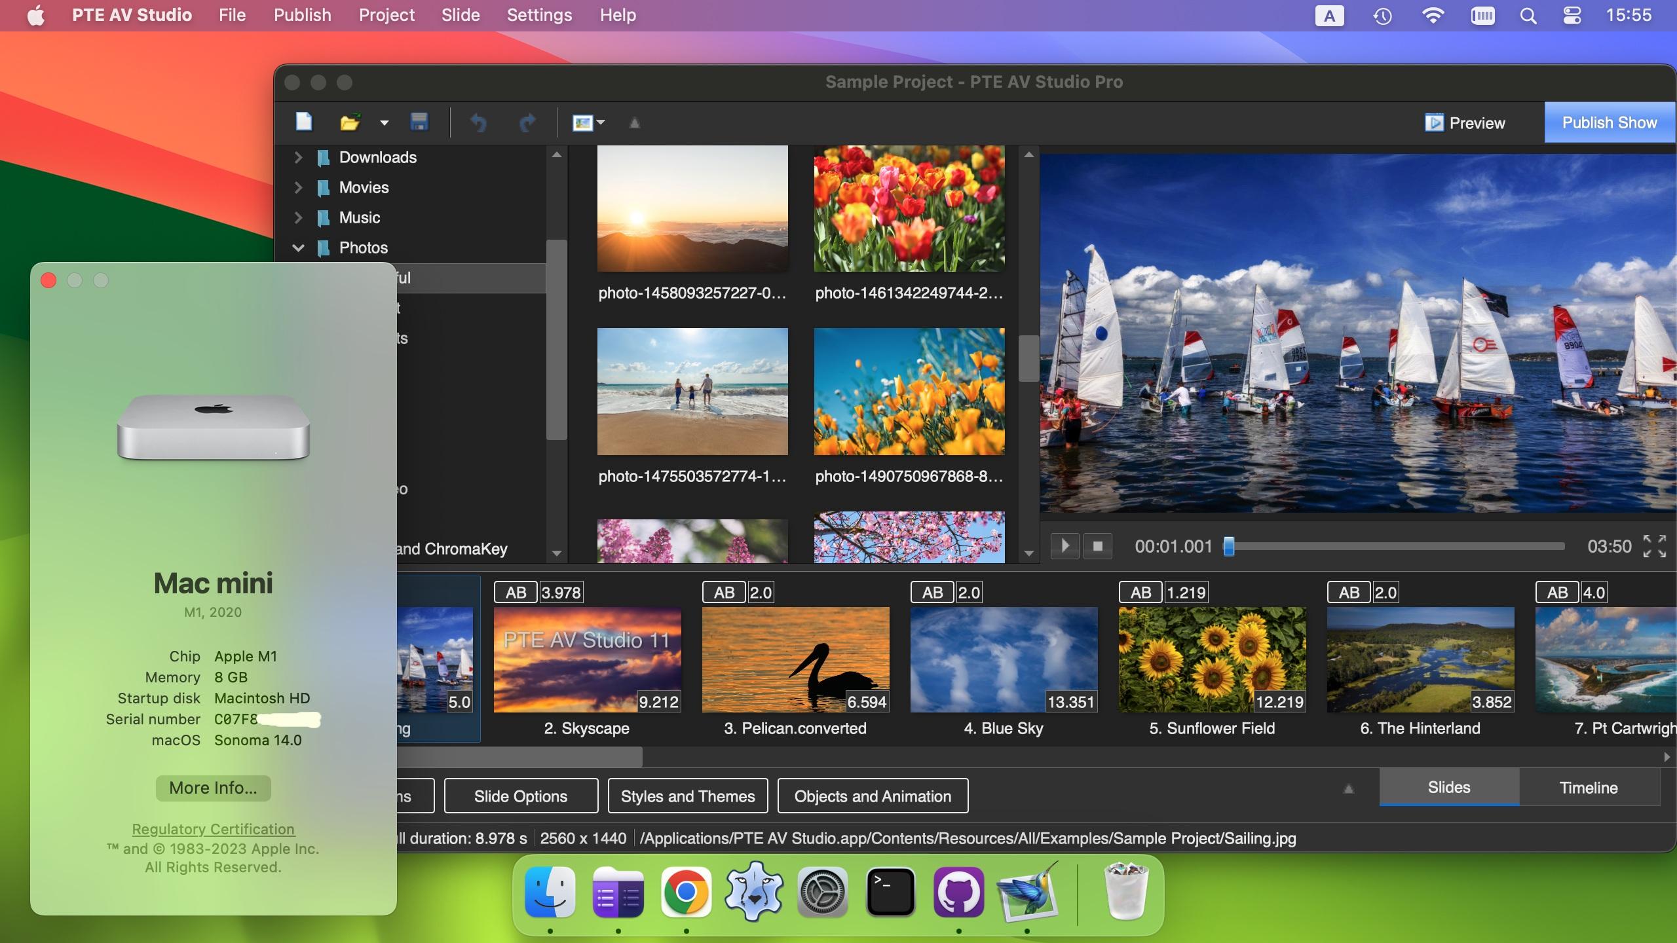Click AB transition icon on Skyscape slide

516,593
